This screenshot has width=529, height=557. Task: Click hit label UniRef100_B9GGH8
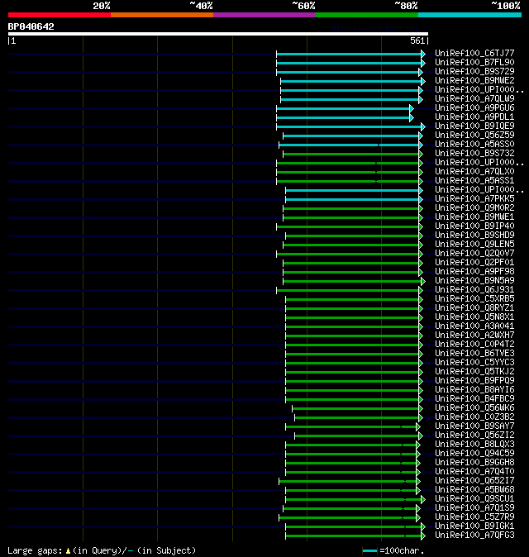coord(474,463)
